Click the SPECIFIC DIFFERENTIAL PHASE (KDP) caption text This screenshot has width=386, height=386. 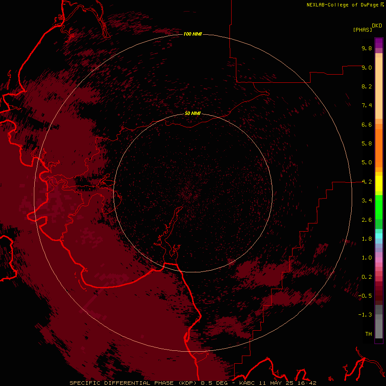tap(134, 383)
